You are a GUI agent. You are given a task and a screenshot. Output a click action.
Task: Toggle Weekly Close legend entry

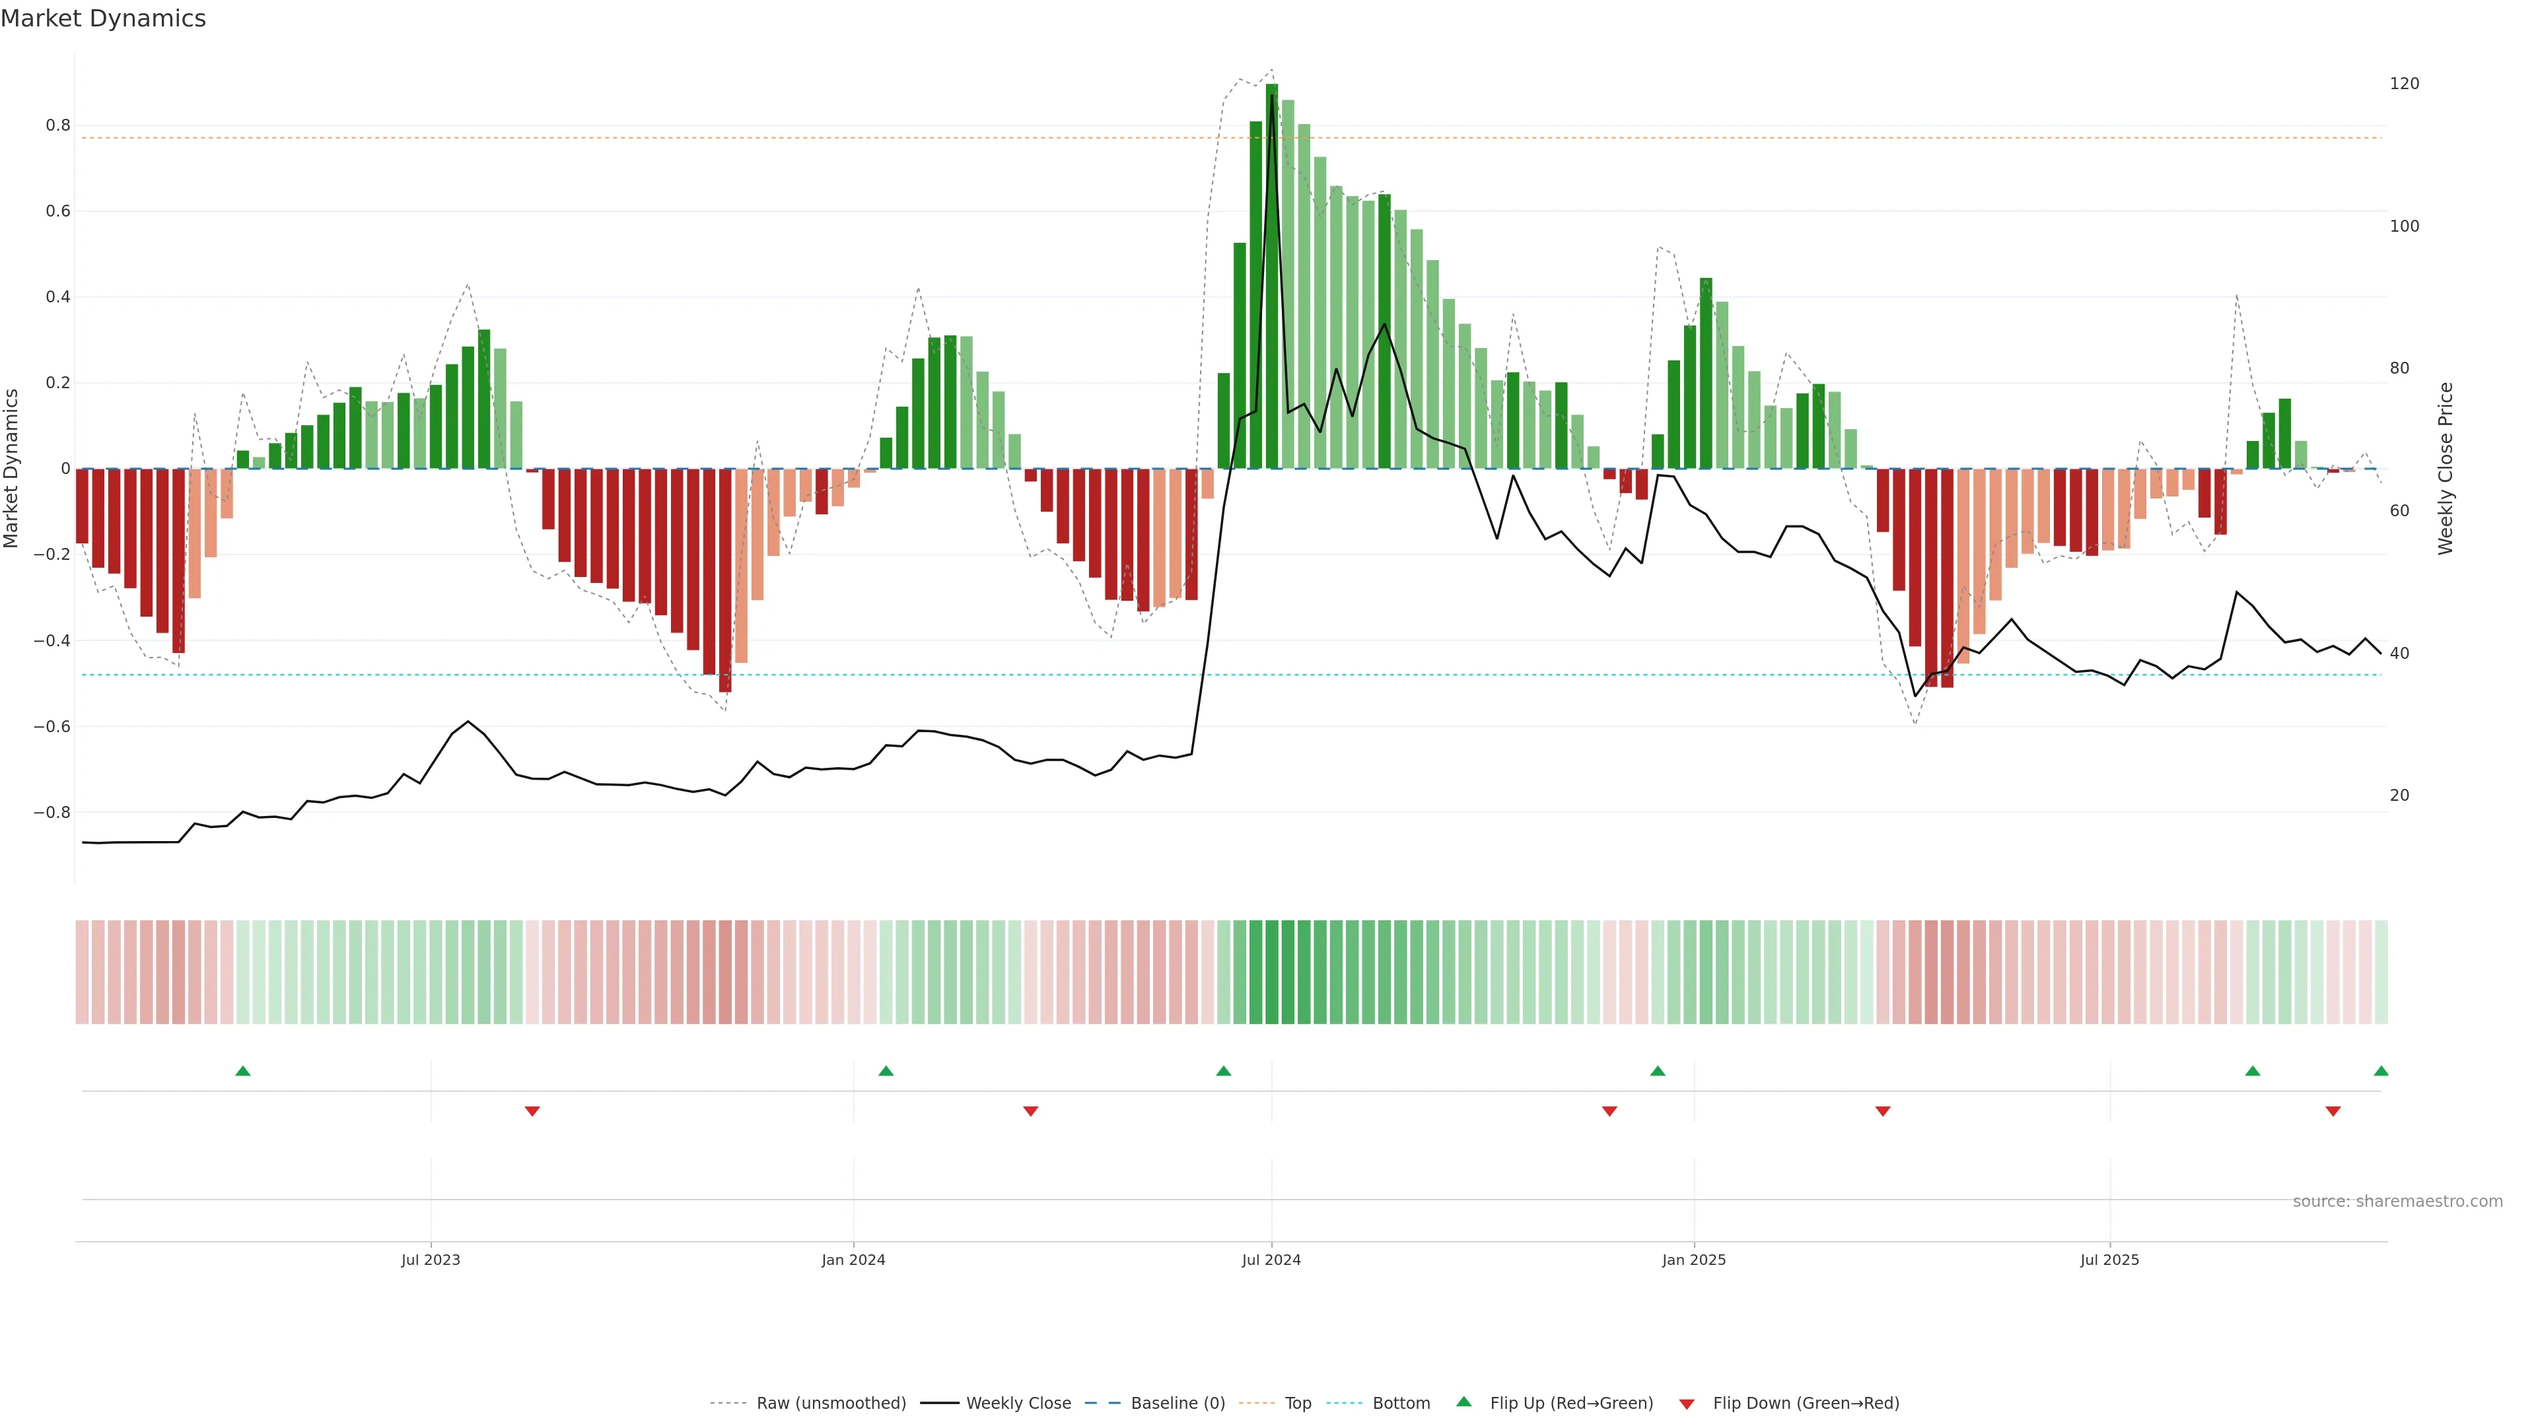pos(1018,1404)
